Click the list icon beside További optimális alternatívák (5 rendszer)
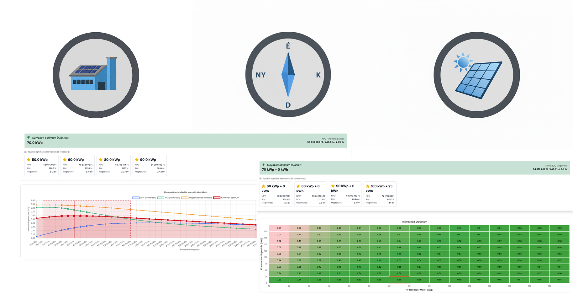 [26, 152]
